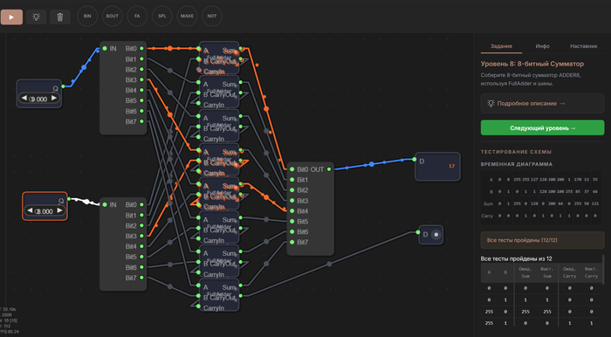Image resolution: width=611 pixels, height=337 pixels.
Task: Click the 8.000 value field
Action: [x=45, y=211]
